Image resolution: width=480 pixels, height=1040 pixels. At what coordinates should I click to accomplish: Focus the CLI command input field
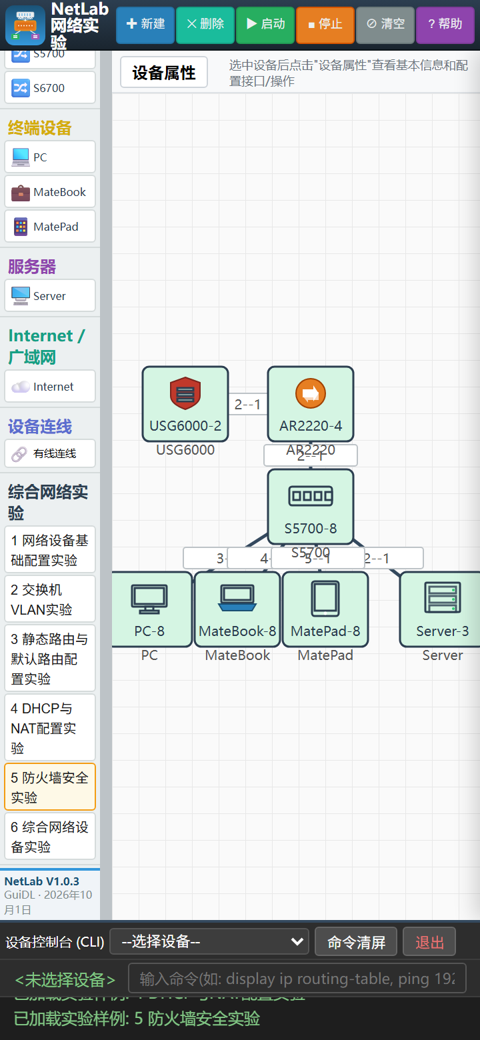(x=297, y=979)
